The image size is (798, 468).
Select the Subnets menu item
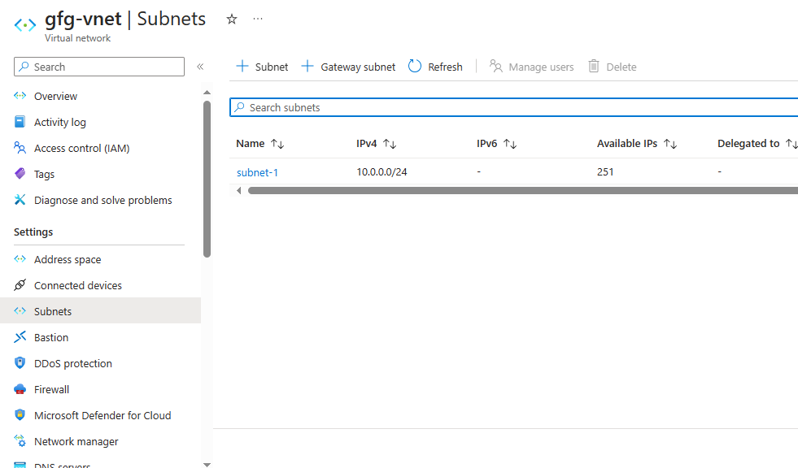(100, 310)
